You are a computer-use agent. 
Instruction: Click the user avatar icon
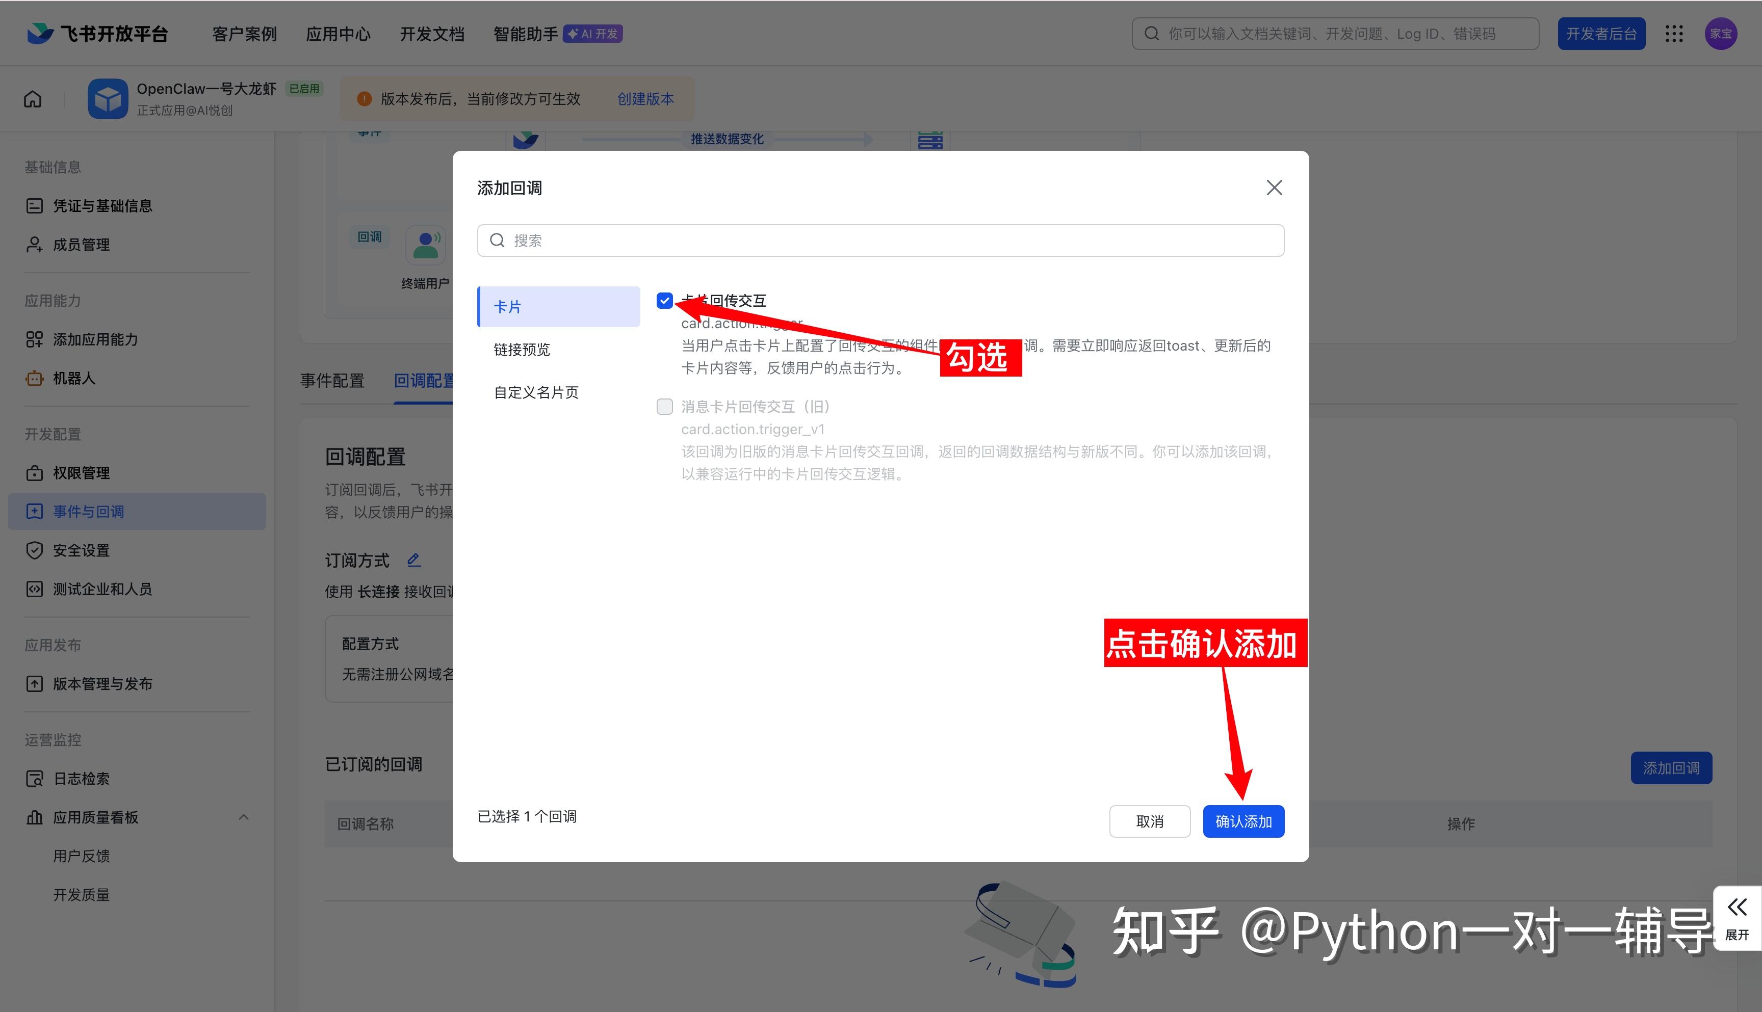(1720, 33)
